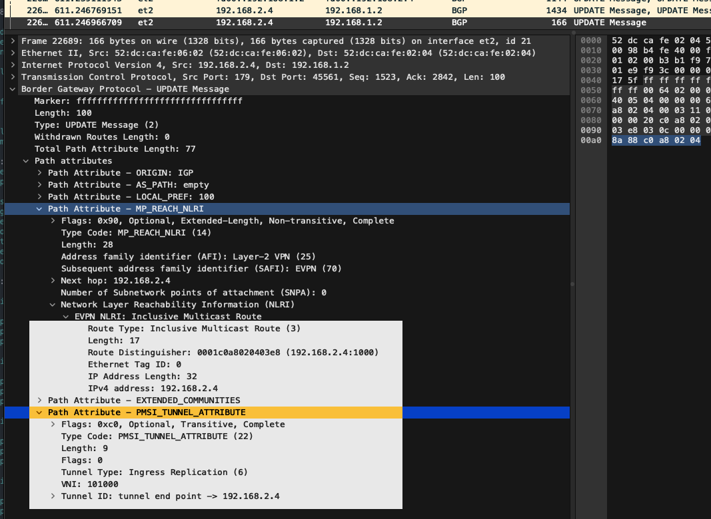Select the VNI: 101000 field

pos(89,484)
